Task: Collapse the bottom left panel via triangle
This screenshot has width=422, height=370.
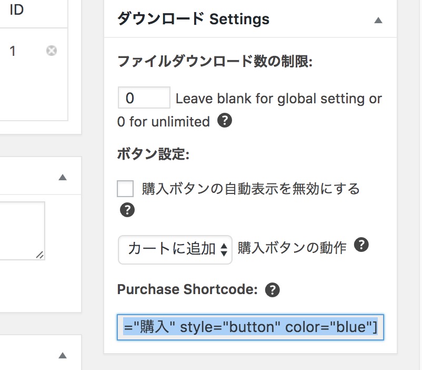Action: pyautogui.click(x=63, y=355)
